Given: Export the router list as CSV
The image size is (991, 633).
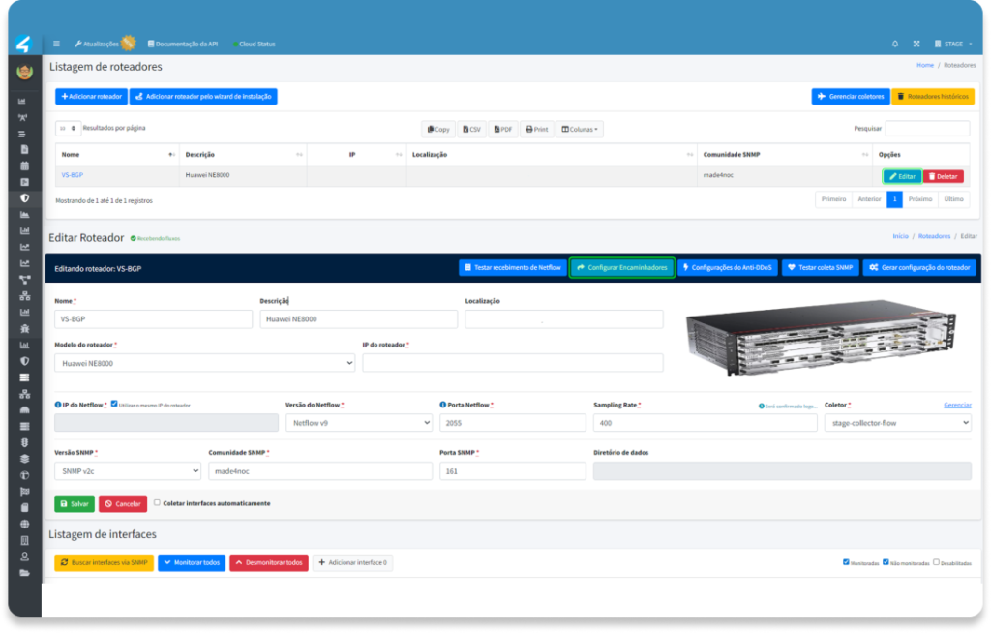Looking at the screenshot, I should (x=470, y=129).
